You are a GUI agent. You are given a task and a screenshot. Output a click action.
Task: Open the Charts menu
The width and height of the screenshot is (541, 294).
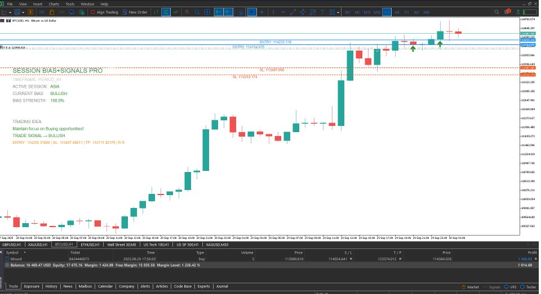tap(54, 4)
